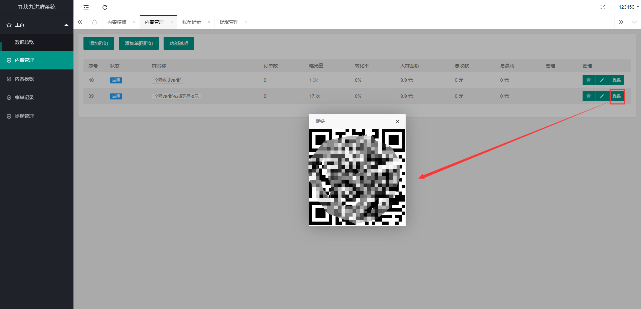Collapse the 主页 sidebar menu
Image resolution: width=641 pixels, height=309 pixels.
37,25
